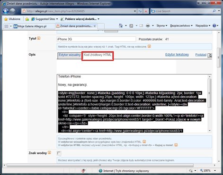223x175 pixels.
Task: Open info icon after 'bez znajomości HTML'
Action: (144, 142)
